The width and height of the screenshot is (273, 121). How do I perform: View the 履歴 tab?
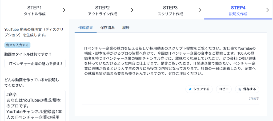[126, 27]
